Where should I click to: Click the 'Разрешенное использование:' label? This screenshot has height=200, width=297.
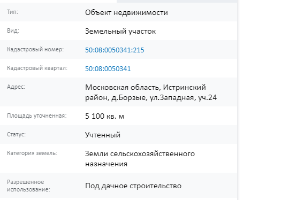coord(28,186)
